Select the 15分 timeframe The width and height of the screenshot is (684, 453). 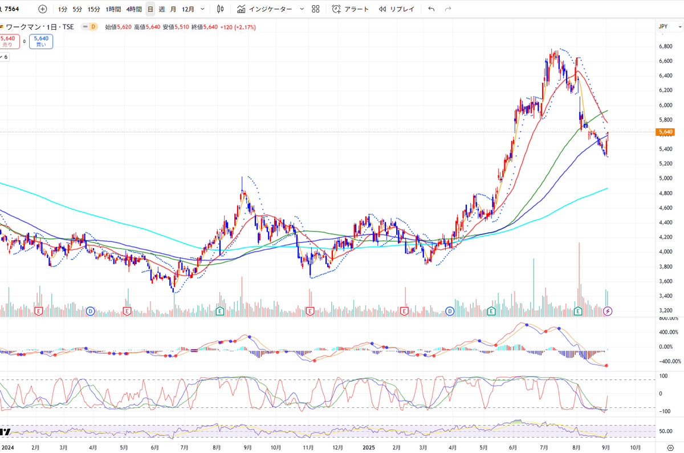(x=94, y=9)
